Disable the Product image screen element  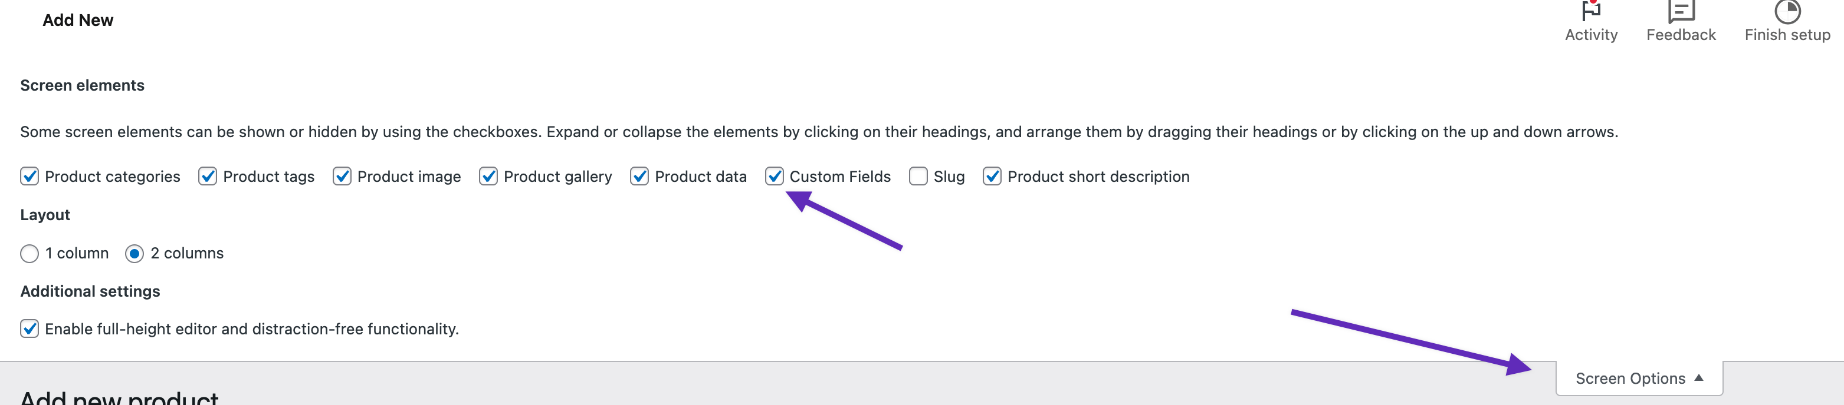pyautogui.click(x=343, y=175)
